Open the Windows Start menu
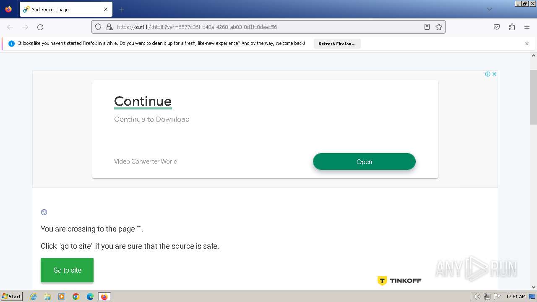Image resolution: width=537 pixels, height=302 pixels. coord(11,296)
